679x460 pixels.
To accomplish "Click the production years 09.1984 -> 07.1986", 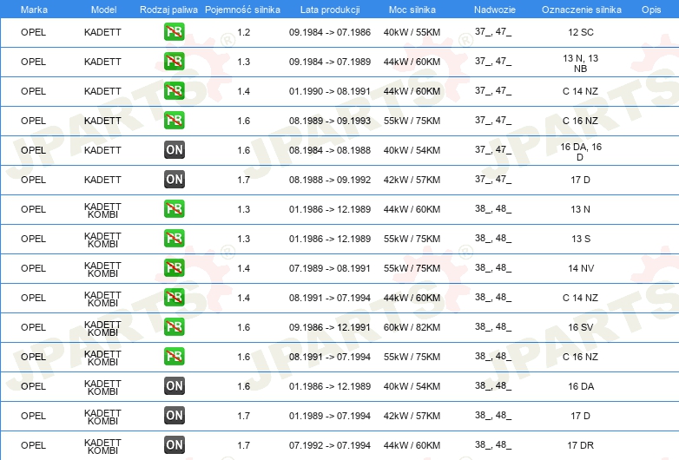I will click(x=330, y=32).
